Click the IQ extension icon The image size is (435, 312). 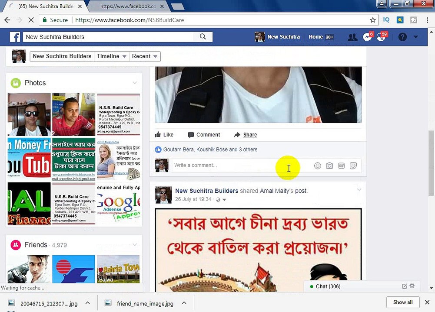(x=386, y=20)
